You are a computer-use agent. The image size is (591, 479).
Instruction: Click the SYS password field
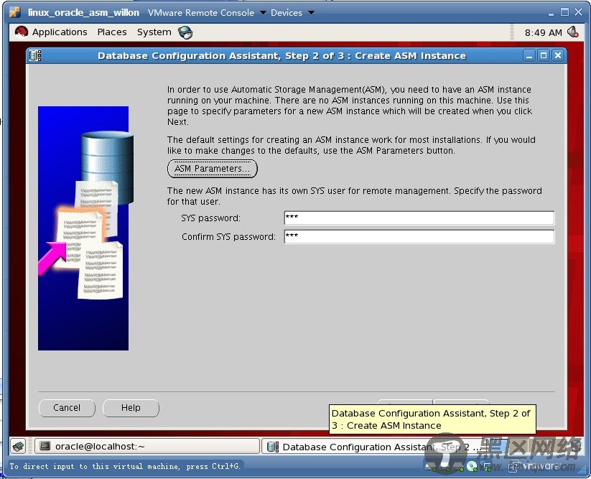click(x=419, y=218)
